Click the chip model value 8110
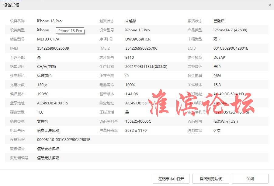 130,58
